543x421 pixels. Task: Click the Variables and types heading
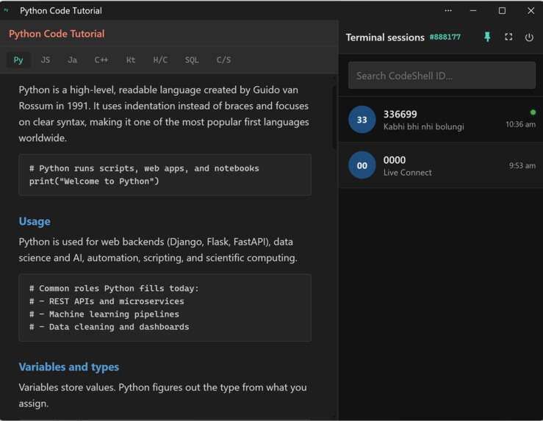(x=69, y=367)
